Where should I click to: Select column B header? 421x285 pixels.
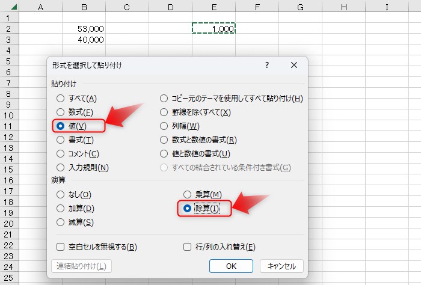[84, 7]
